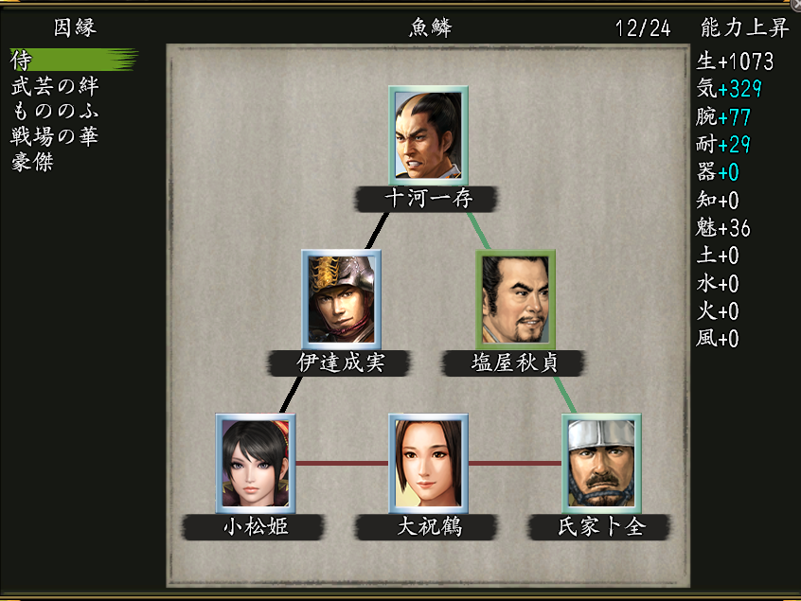Select 大祝鶴 portrait in bottom row
The image size is (801, 601).
(428, 463)
